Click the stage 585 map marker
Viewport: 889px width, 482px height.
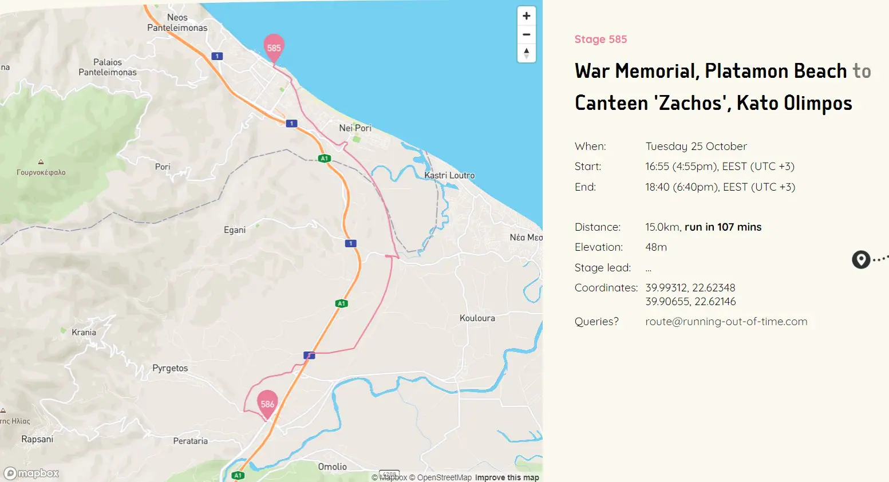coord(274,47)
